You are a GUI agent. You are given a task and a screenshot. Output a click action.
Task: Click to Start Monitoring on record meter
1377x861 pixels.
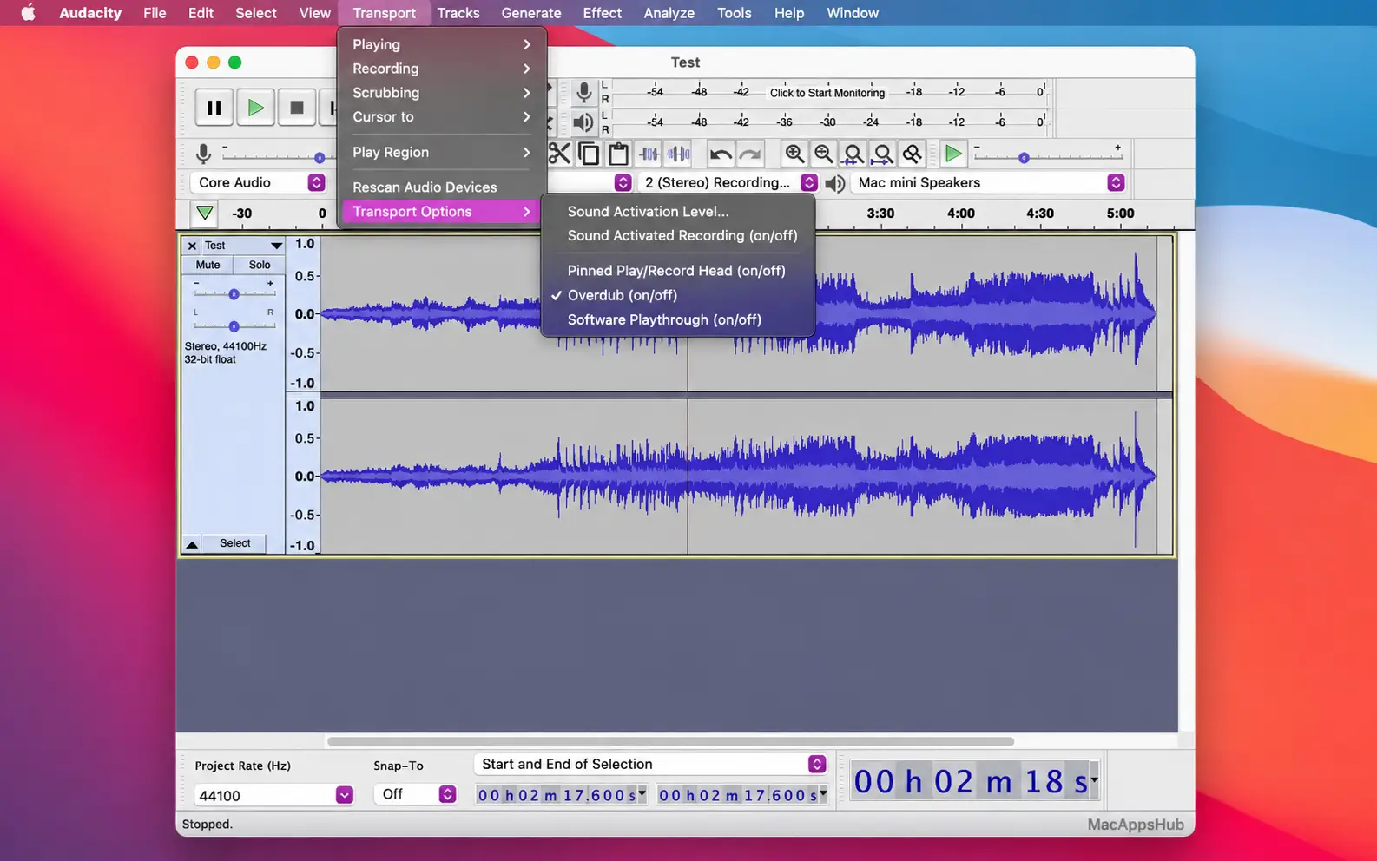click(x=827, y=93)
